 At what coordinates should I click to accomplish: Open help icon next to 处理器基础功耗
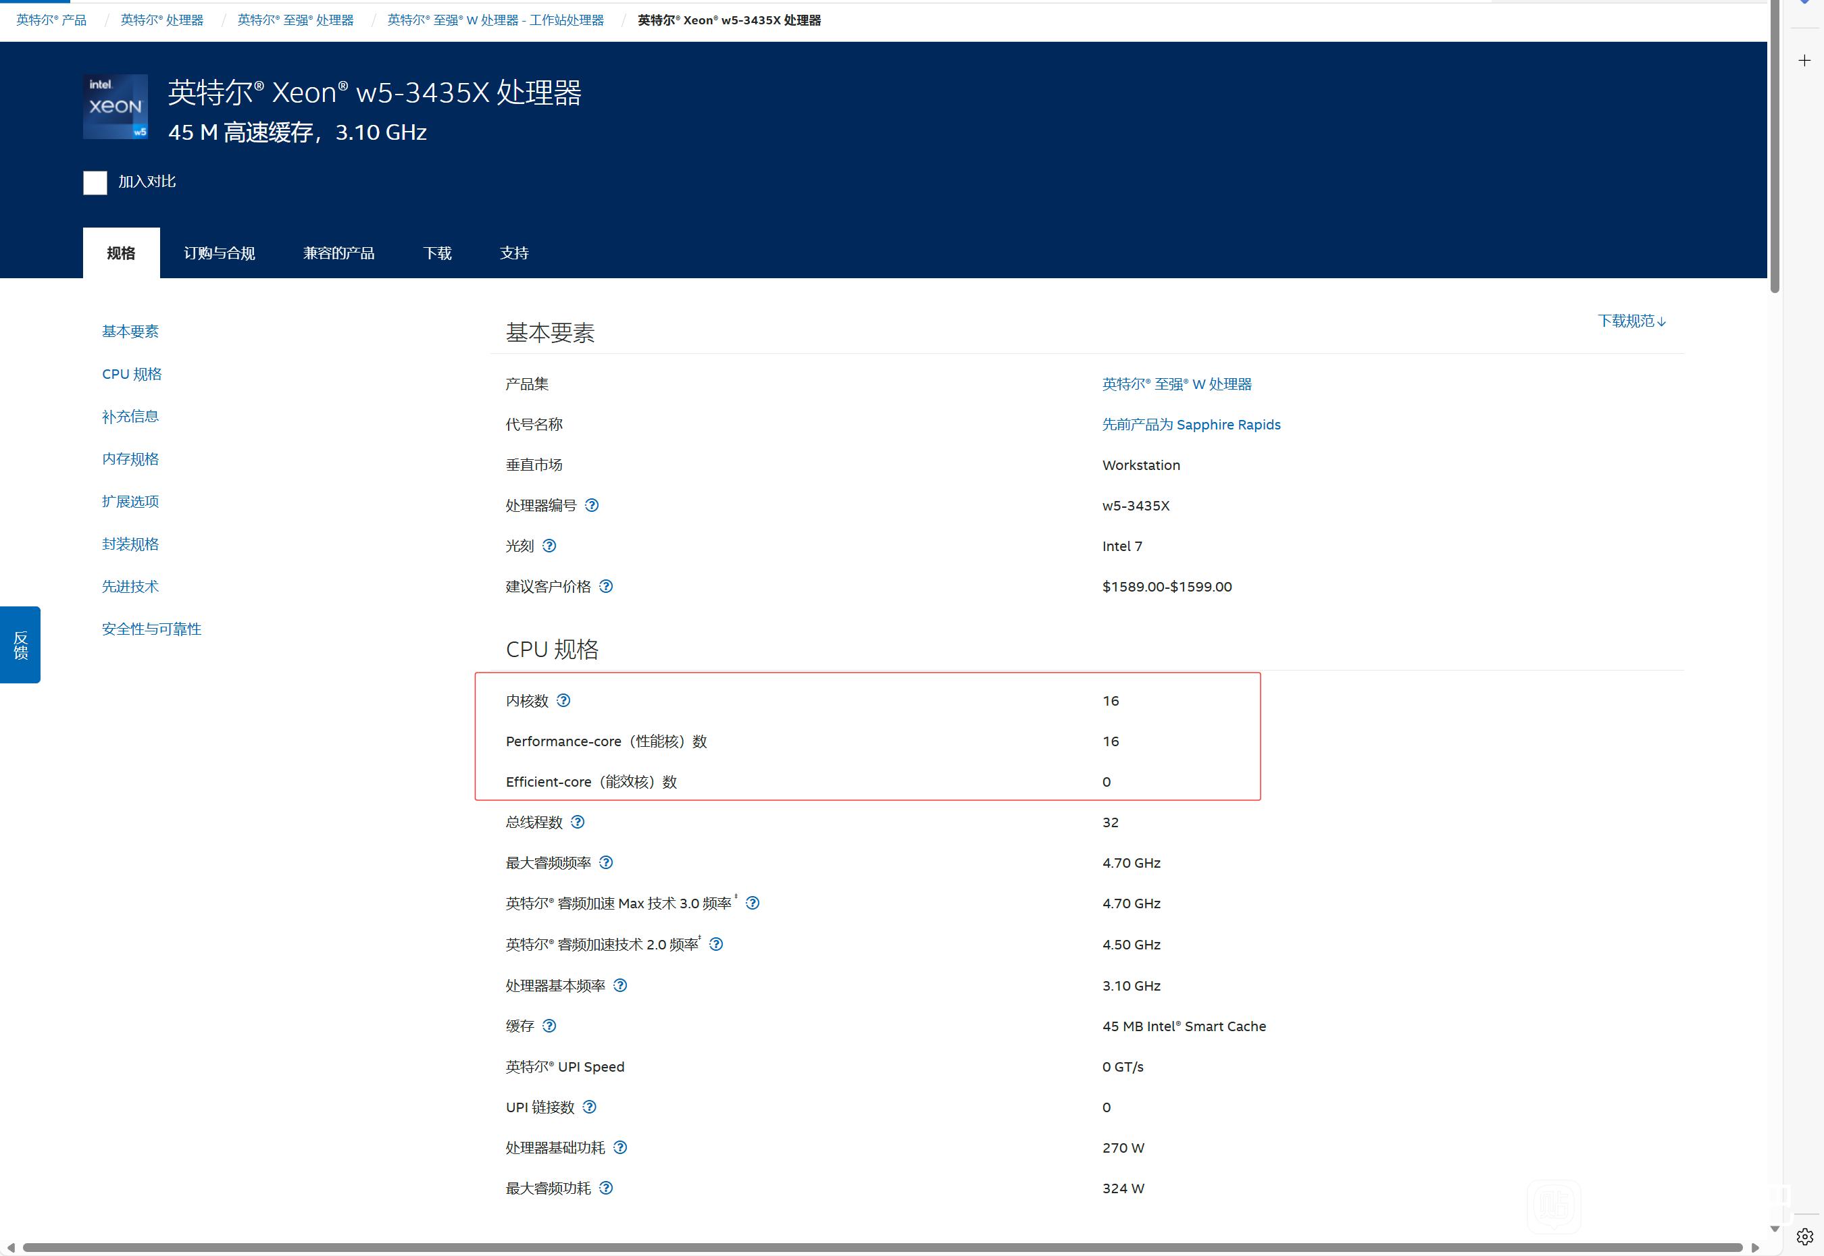click(x=620, y=1147)
